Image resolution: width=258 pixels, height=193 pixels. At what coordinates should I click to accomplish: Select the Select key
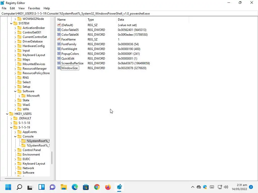pyautogui.click(x=26, y=82)
